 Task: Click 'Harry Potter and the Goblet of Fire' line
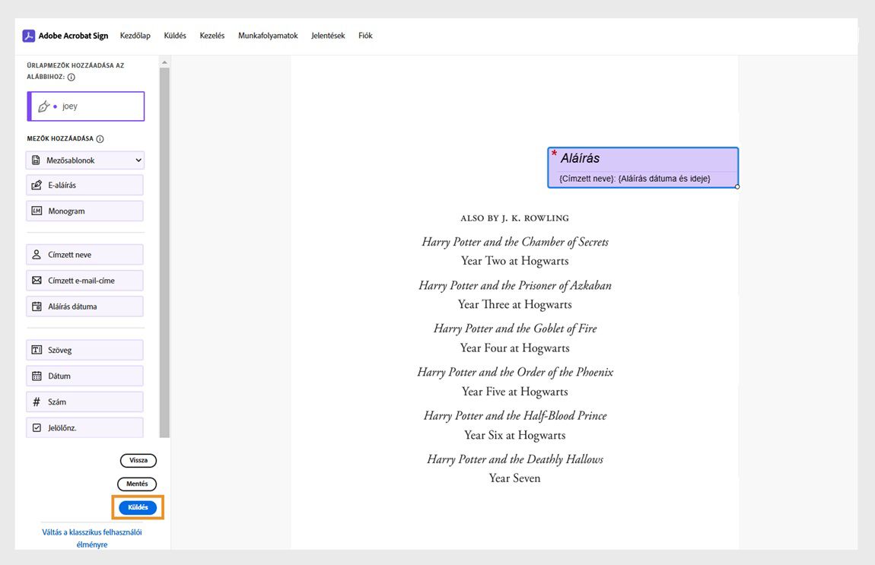point(515,329)
